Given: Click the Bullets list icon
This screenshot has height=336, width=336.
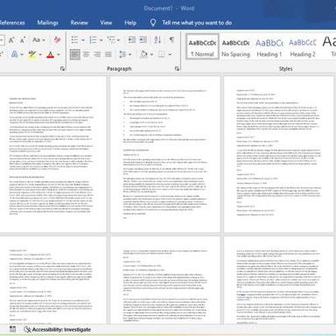Looking at the screenshot, I should (x=74, y=39).
